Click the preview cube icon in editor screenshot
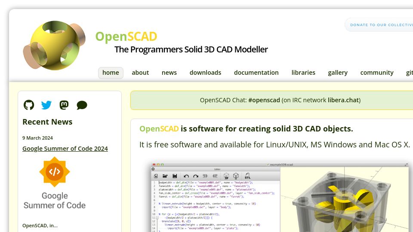This screenshot has width=413, height=232. point(226,176)
